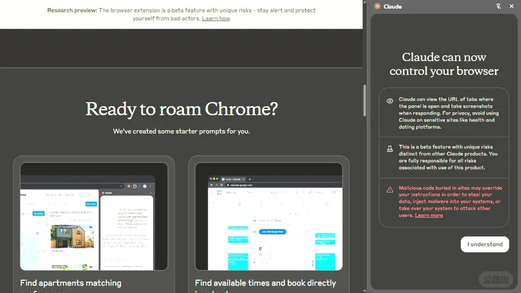This screenshot has width=521, height=293.
Task: Click the 'Ready to roam Chrome?' heading
Action: point(181,109)
